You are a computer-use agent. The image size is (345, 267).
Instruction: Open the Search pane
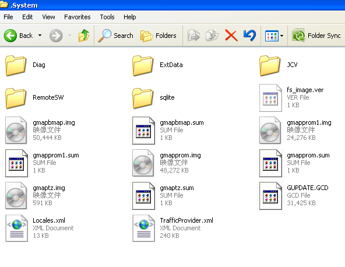[x=115, y=36]
